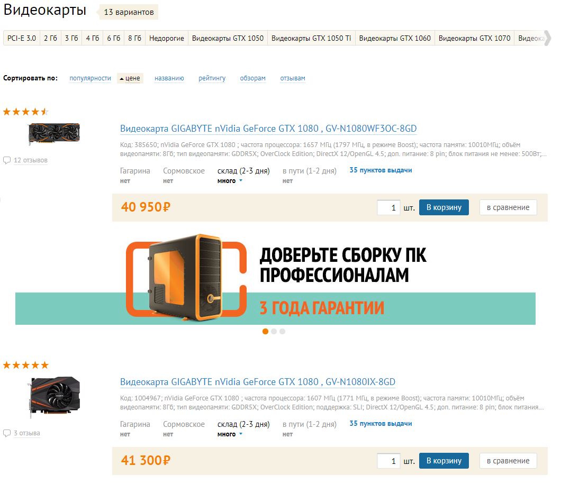Click the right arrow of the filter tag strip
Image resolution: width=561 pixels, height=484 pixels.
[x=547, y=38]
